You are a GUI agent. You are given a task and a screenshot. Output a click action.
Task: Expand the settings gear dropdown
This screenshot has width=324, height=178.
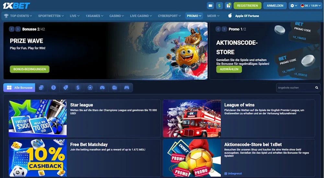294,5
